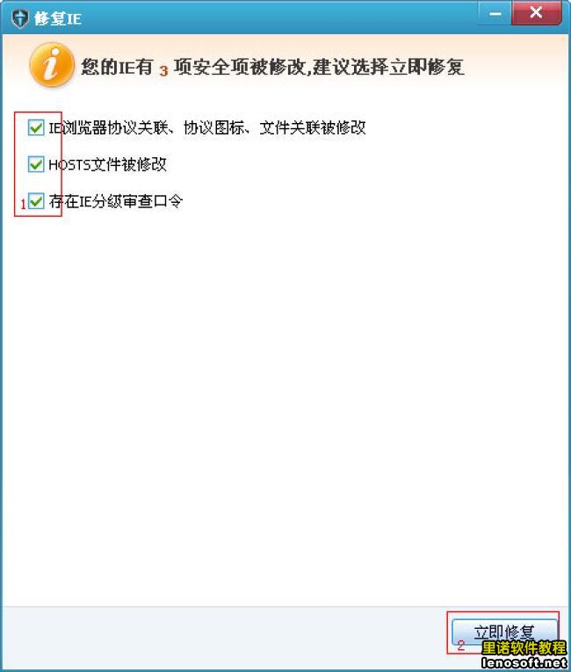The width and height of the screenshot is (571, 672).
Task: Start the repair with 立即修复 button
Action: 504,632
